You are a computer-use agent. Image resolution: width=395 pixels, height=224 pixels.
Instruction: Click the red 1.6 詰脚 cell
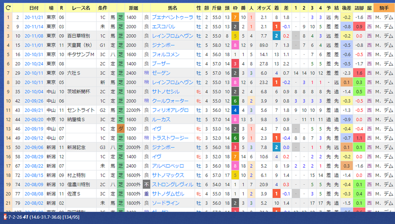(359, 73)
